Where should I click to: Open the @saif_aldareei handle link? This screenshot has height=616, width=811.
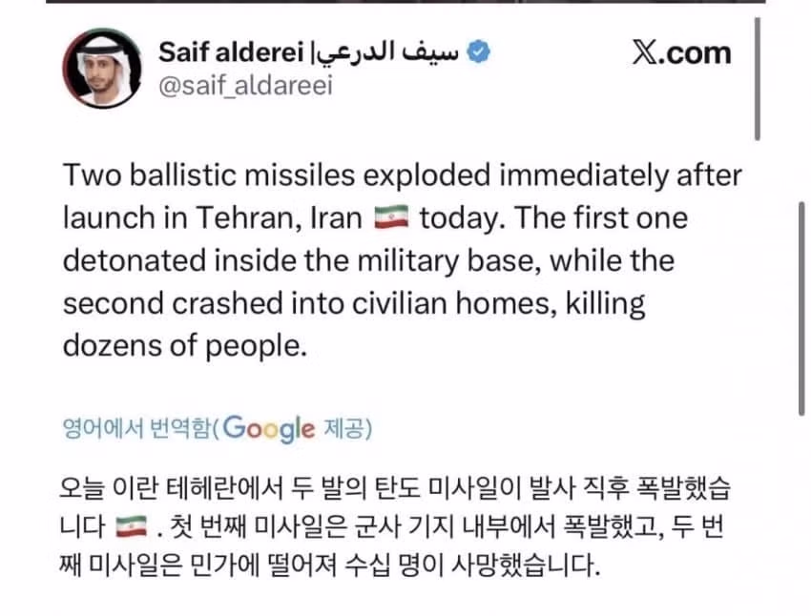pyautogui.click(x=246, y=86)
